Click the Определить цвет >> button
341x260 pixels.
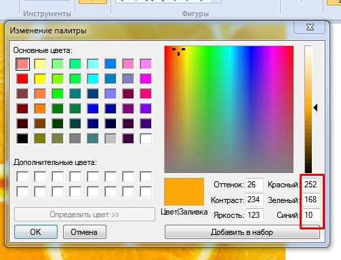tap(85, 214)
